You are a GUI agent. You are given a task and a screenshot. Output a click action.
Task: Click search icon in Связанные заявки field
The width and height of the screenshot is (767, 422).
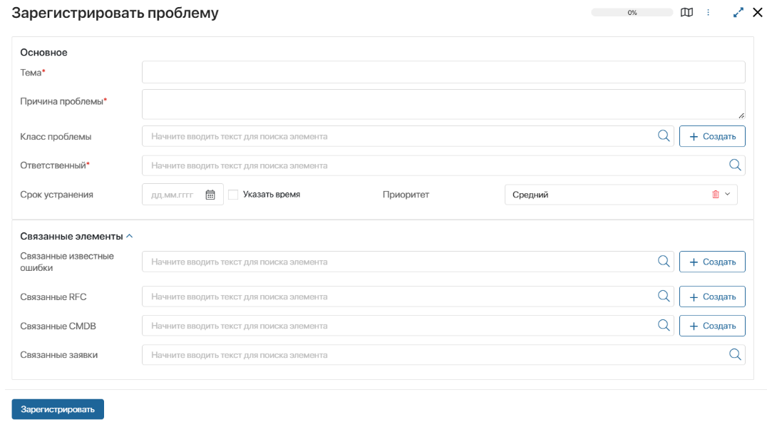click(x=735, y=354)
